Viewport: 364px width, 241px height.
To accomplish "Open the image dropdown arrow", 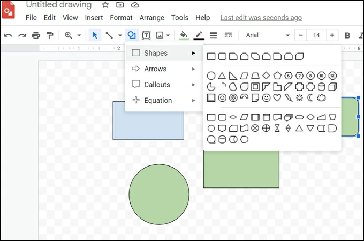I will pos(168,35).
